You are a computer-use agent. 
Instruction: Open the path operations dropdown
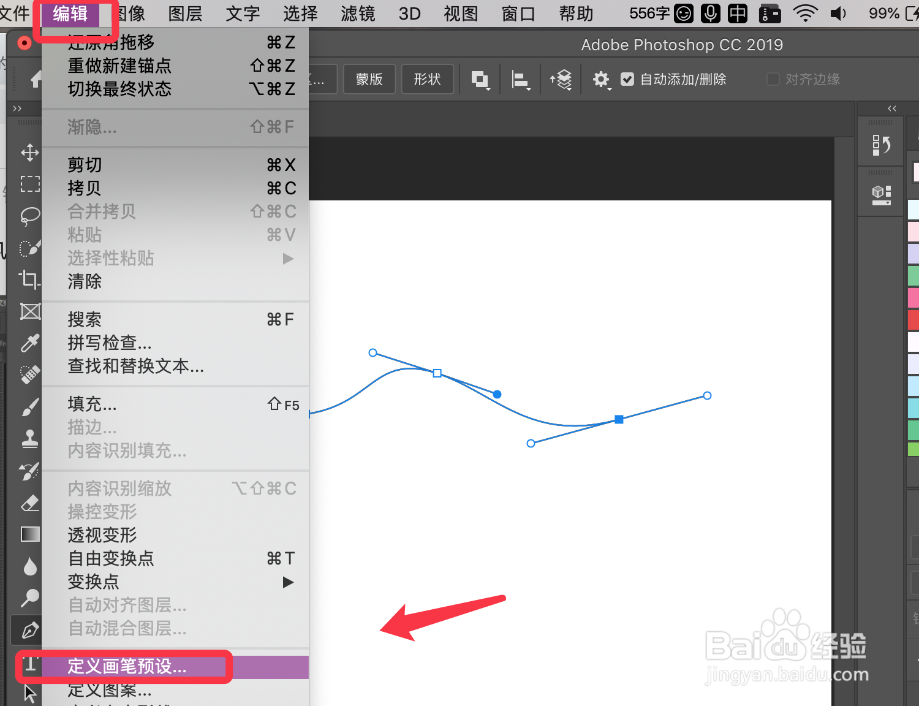480,79
